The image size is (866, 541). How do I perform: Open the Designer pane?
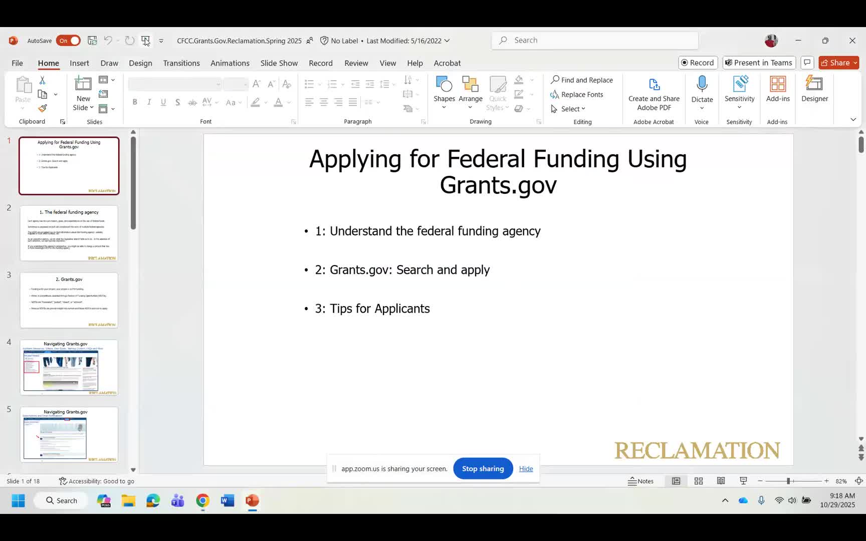[x=814, y=90]
